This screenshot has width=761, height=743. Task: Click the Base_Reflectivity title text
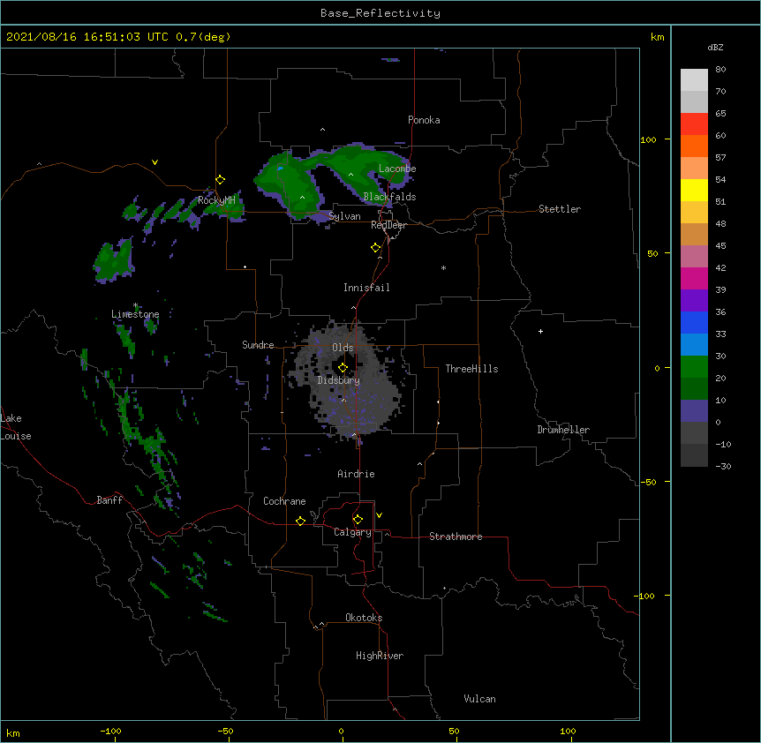coord(380,13)
